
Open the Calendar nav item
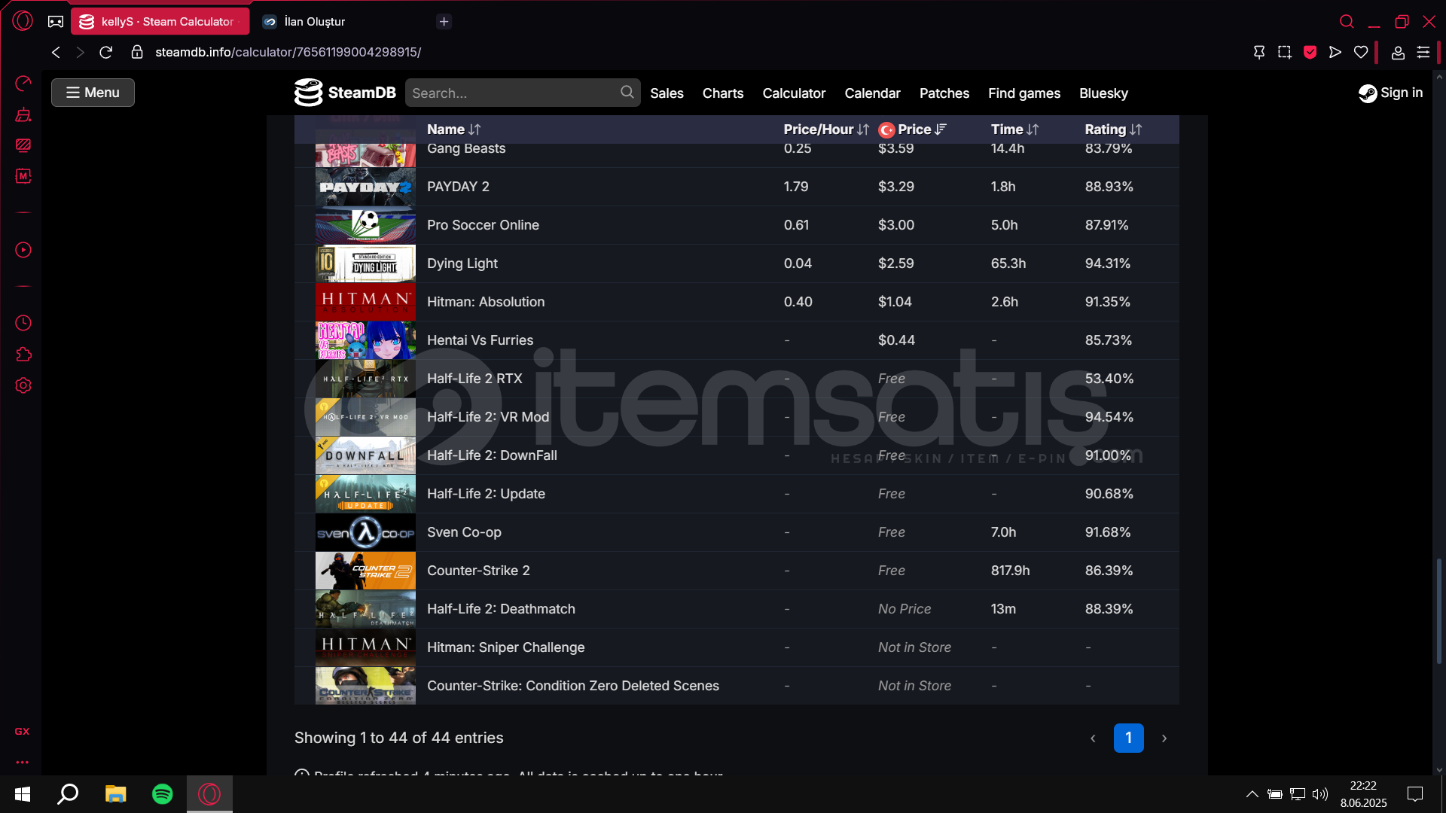pos(872,93)
